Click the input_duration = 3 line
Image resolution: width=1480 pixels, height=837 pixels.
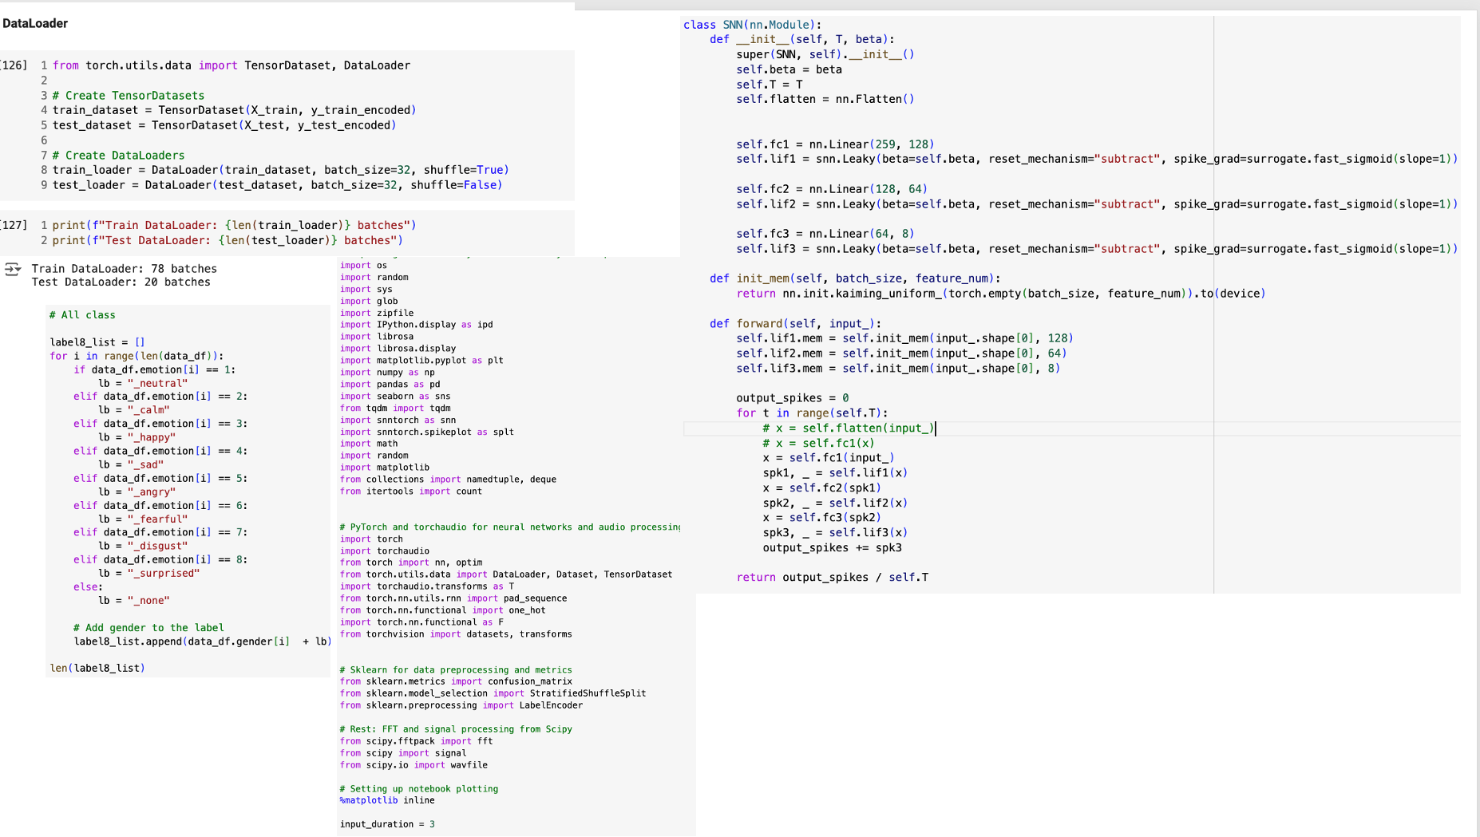pos(387,823)
